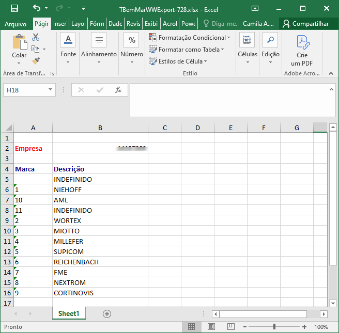This screenshot has width=339, height=333.
Task: Click the horizontal scrollbar right arrow
Action: tap(323, 314)
